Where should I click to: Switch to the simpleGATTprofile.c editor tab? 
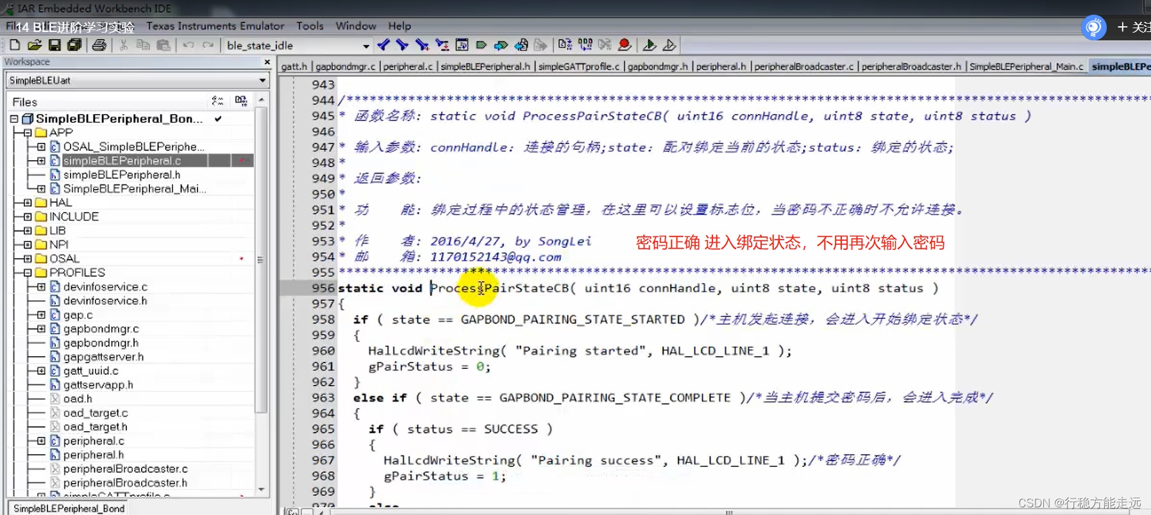[579, 67]
